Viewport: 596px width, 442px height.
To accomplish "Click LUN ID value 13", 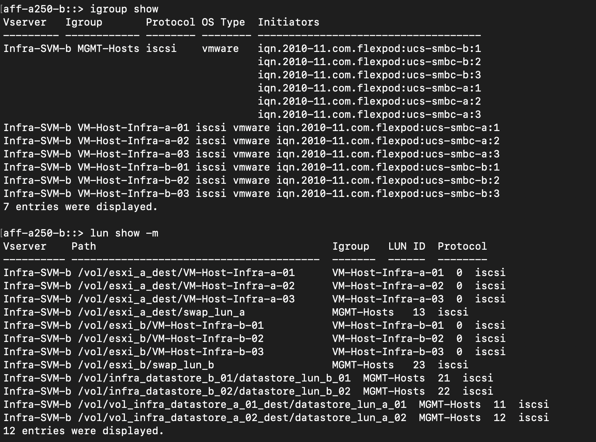I will [419, 312].
